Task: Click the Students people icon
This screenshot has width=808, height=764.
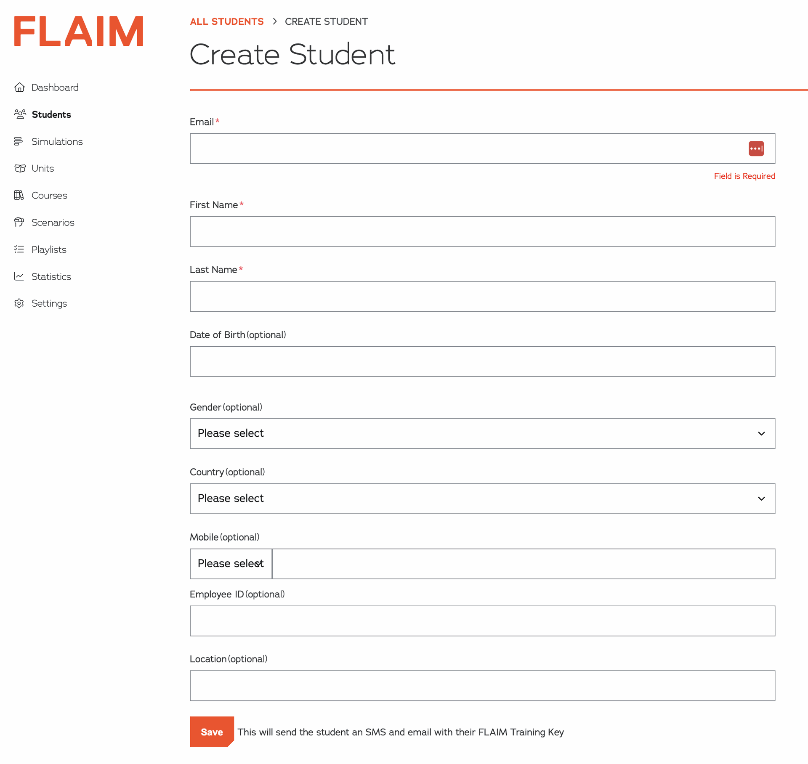Action: coord(20,114)
